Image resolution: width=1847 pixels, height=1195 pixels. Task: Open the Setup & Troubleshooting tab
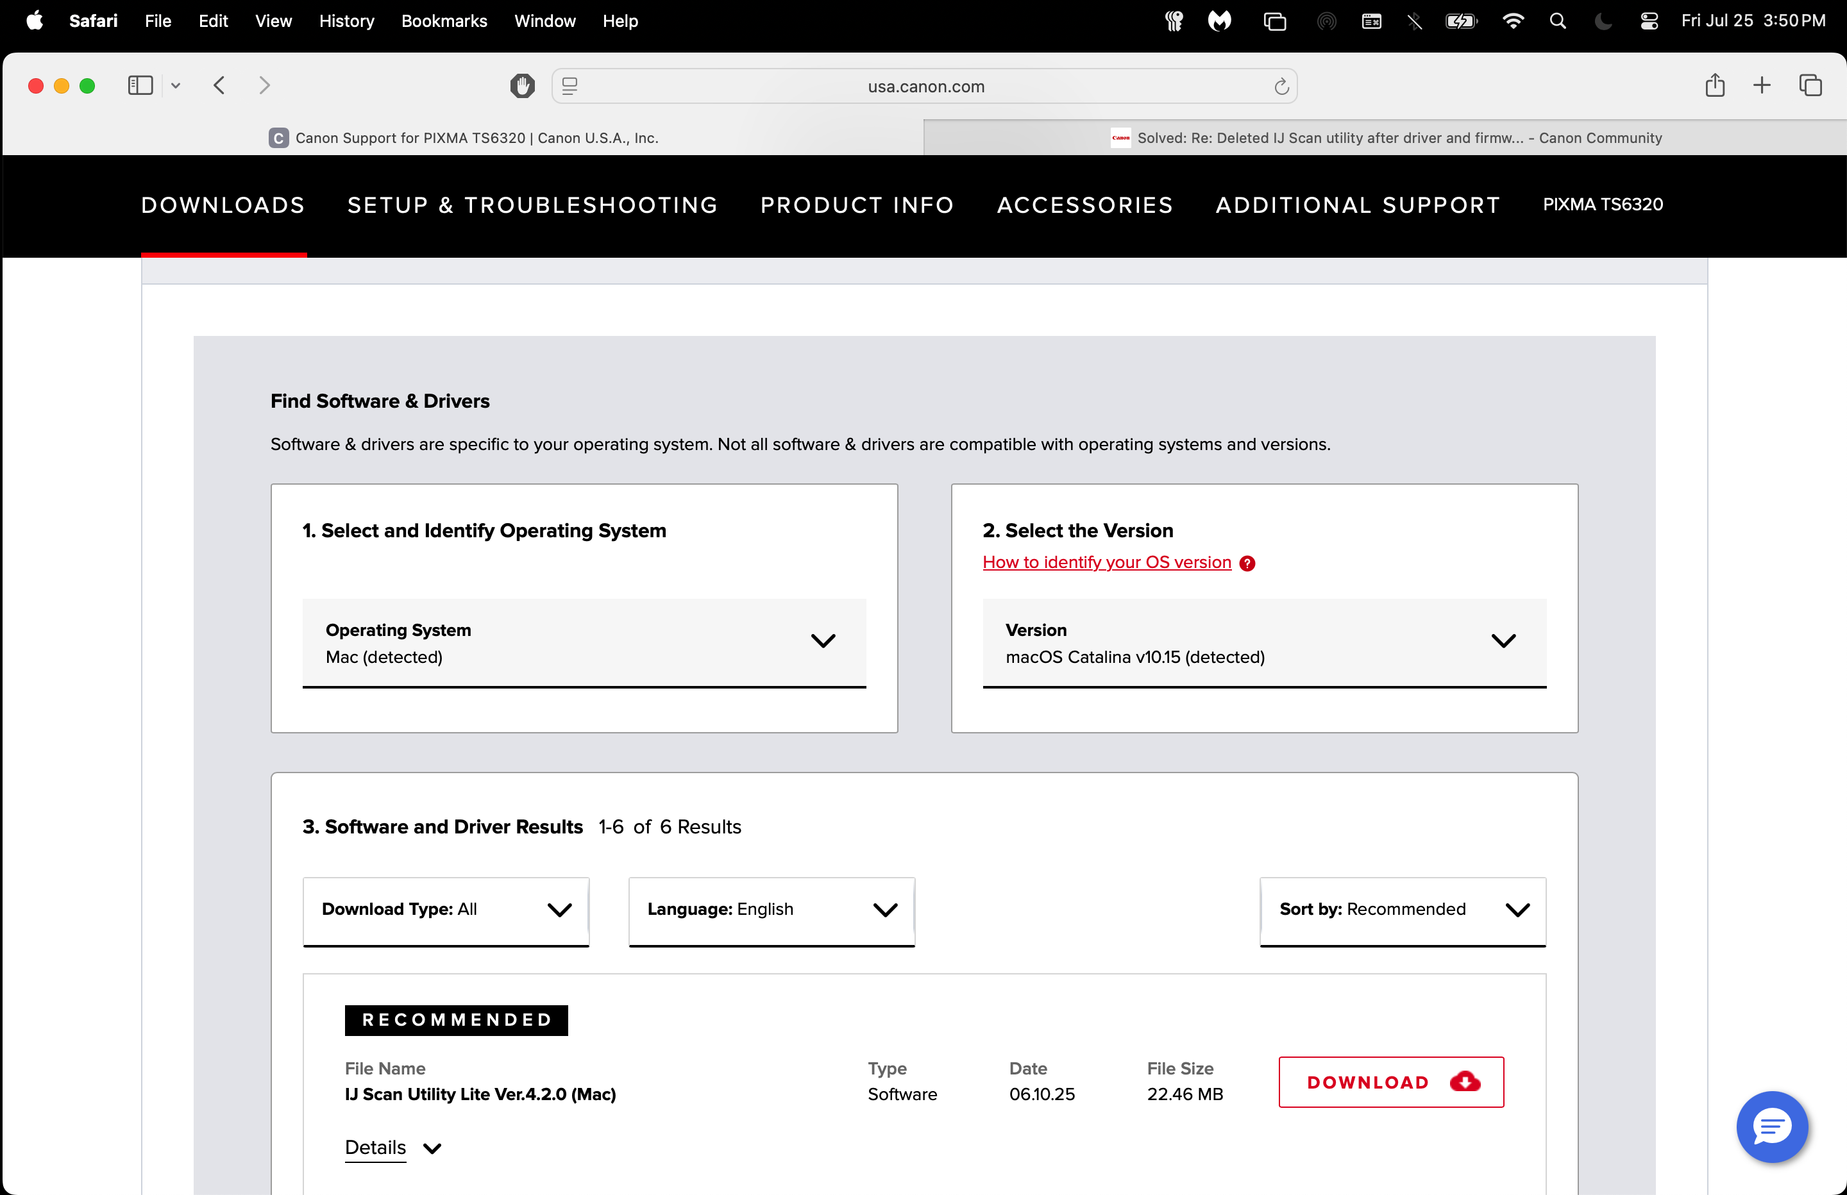[532, 205]
